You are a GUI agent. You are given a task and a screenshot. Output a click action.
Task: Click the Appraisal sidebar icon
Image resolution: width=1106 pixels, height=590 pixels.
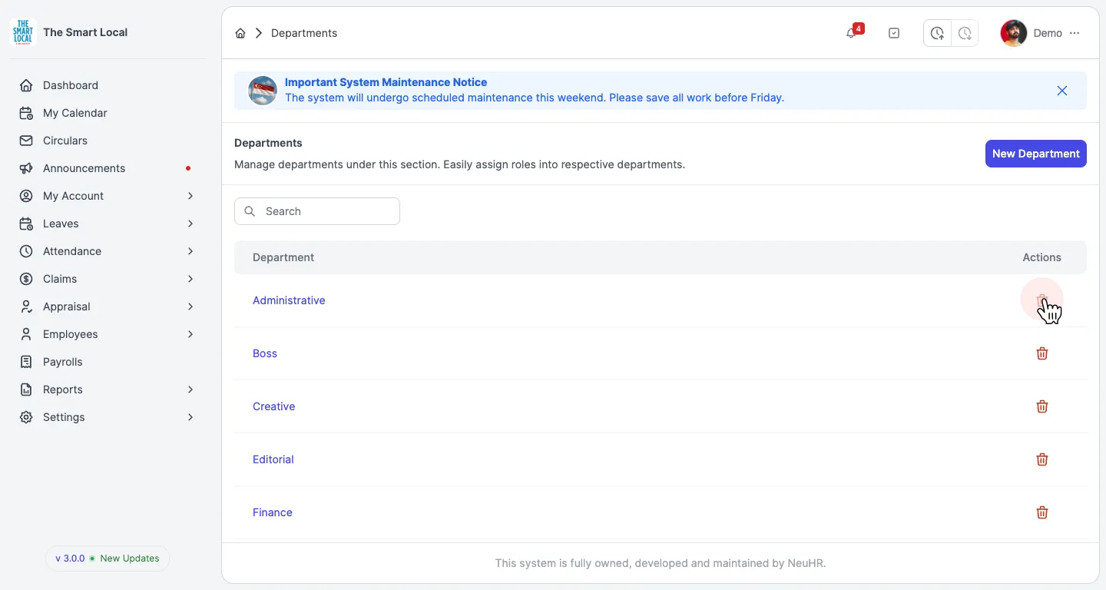tap(26, 307)
